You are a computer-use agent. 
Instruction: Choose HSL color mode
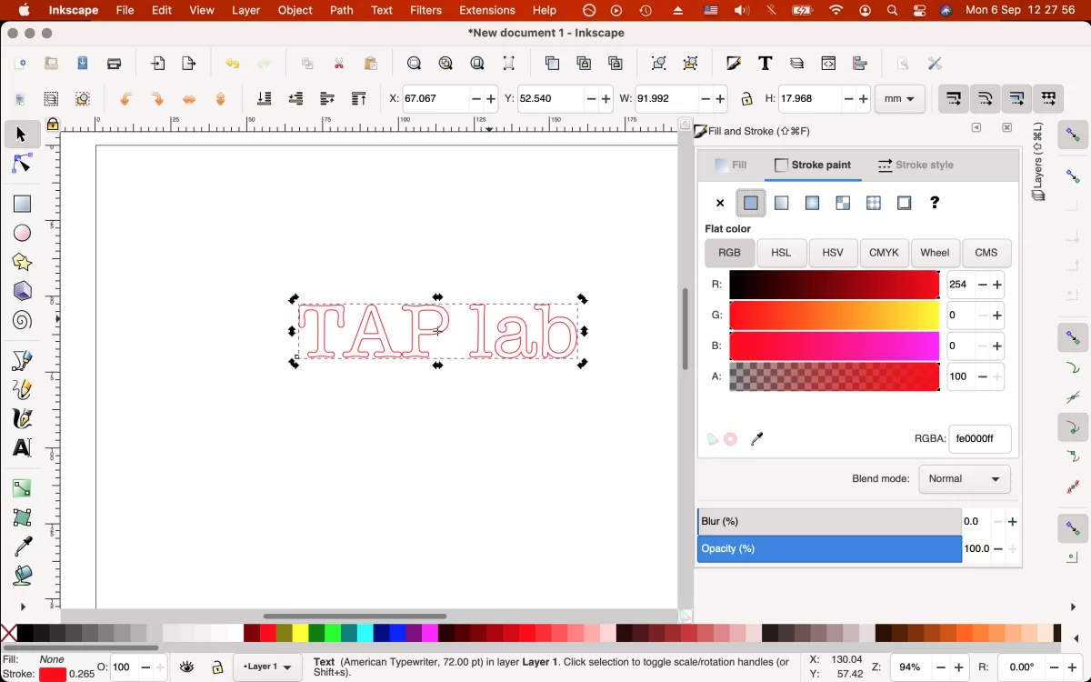tap(781, 253)
